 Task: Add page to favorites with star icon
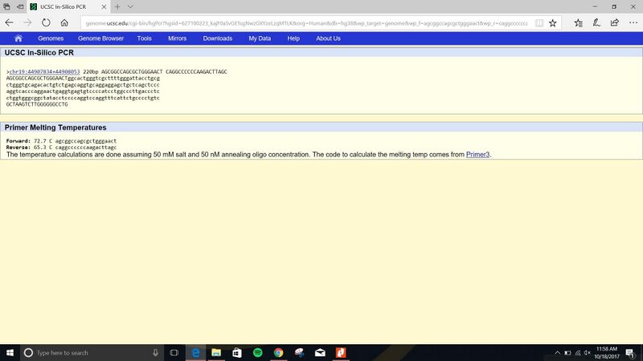tap(553, 23)
